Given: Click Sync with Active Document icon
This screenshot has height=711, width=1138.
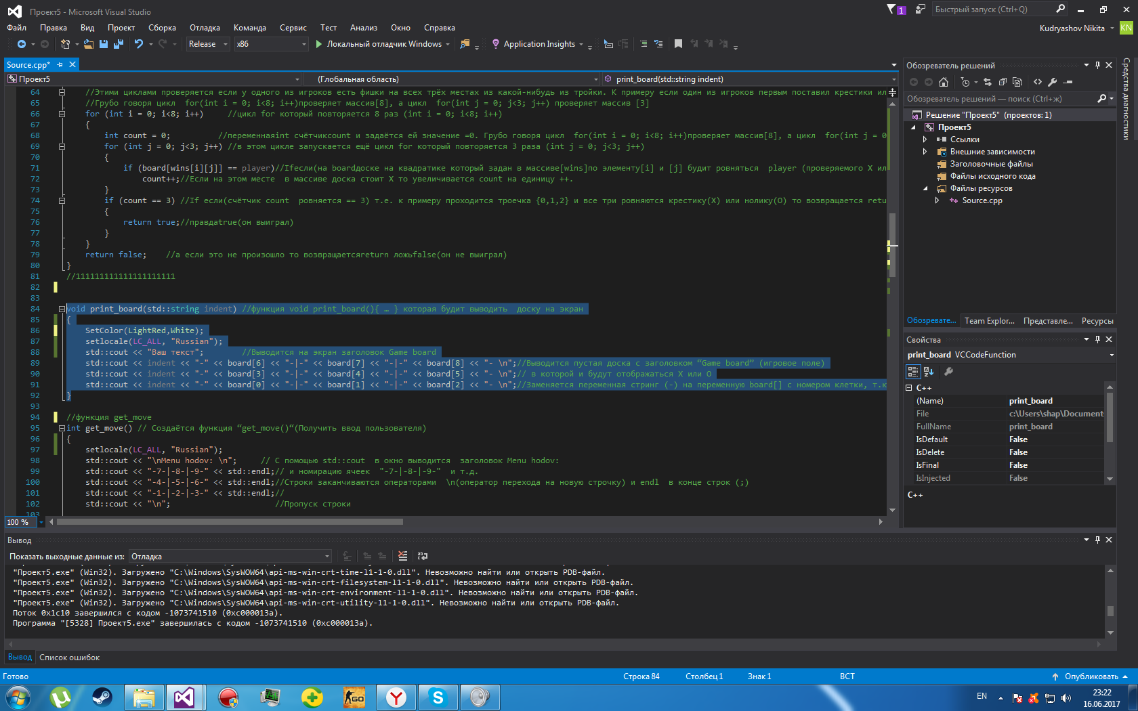Looking at the screenshot, I should pyautogui.click(x=988, y=82).
